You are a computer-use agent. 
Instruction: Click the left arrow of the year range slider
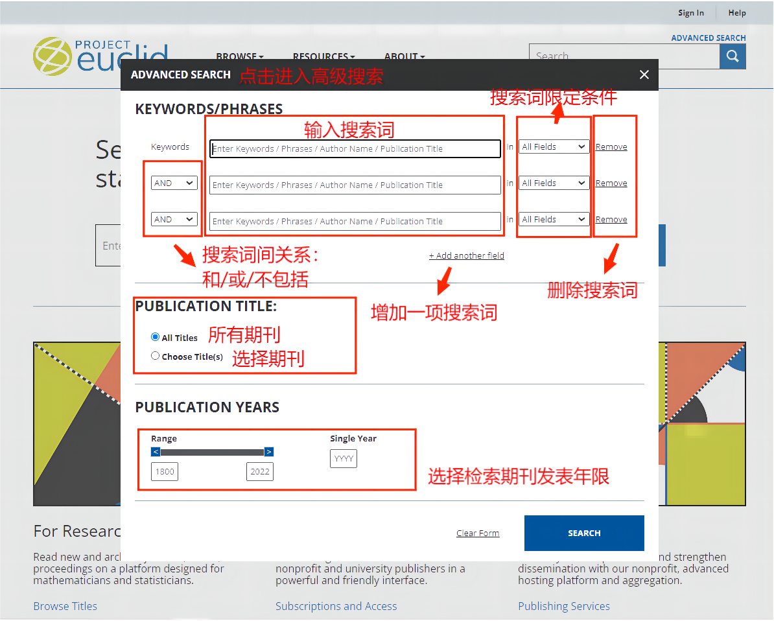click(x=156, y=452)
